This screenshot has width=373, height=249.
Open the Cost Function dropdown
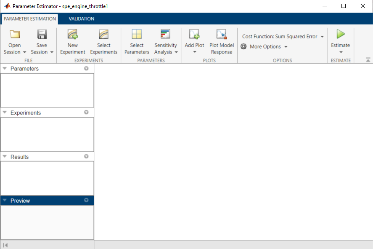click(322, 36)
